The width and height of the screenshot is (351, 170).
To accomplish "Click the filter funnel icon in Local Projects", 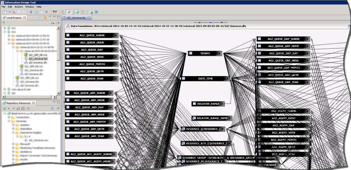I will [4, 23].
